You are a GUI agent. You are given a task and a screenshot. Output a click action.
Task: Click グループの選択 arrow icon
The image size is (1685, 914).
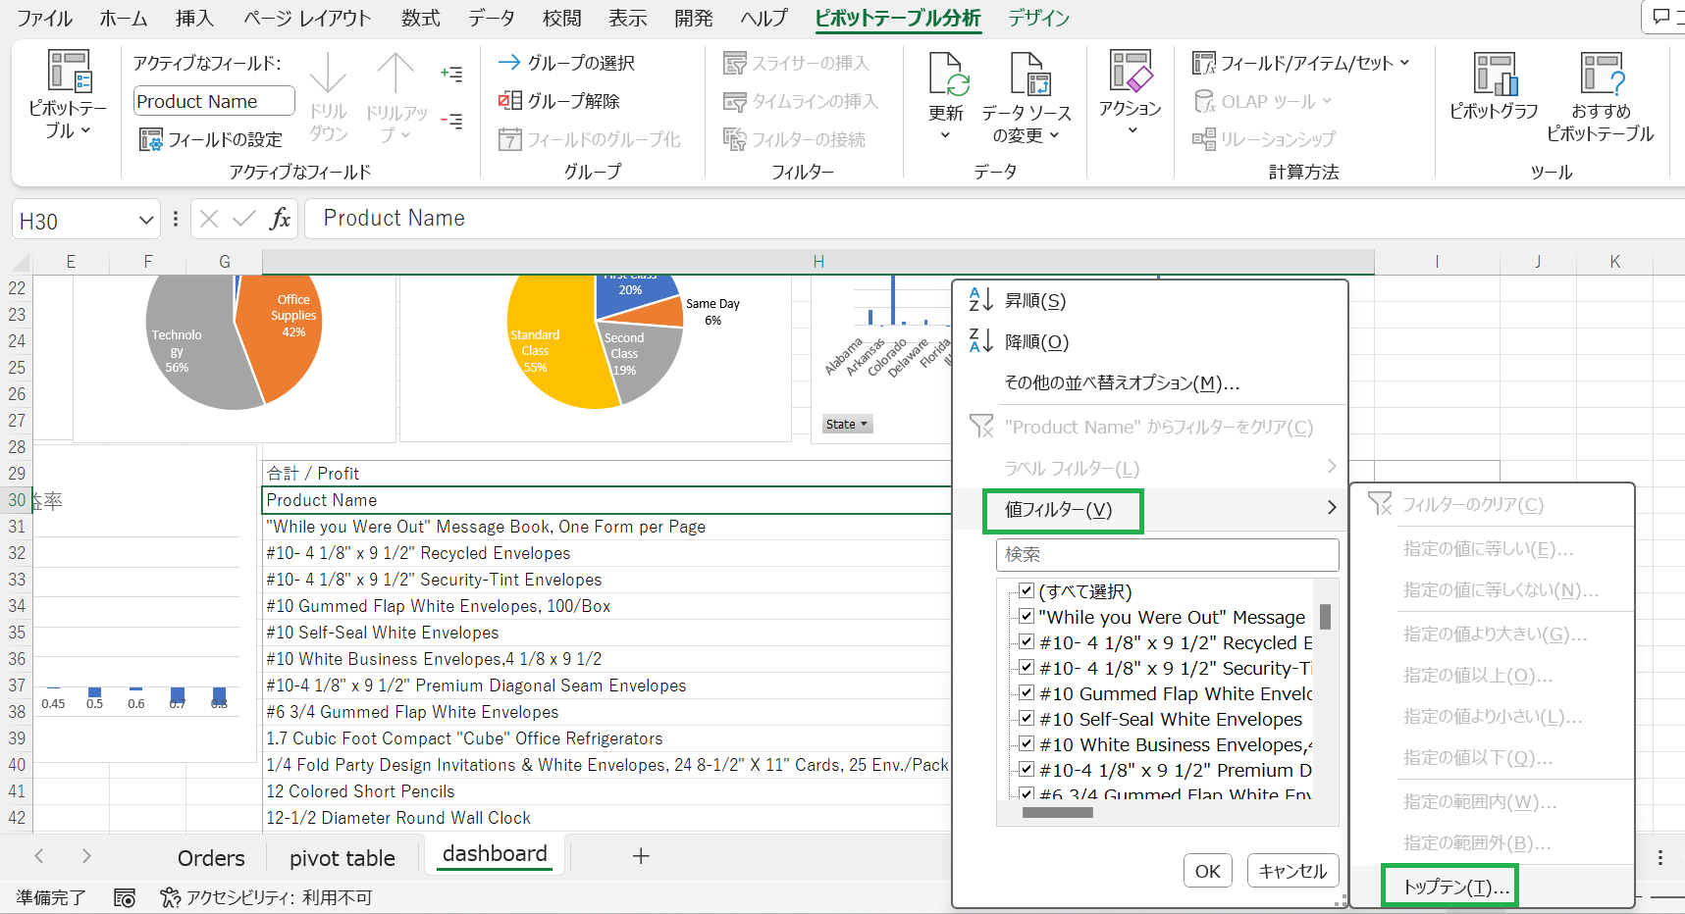tap(508, 63)
